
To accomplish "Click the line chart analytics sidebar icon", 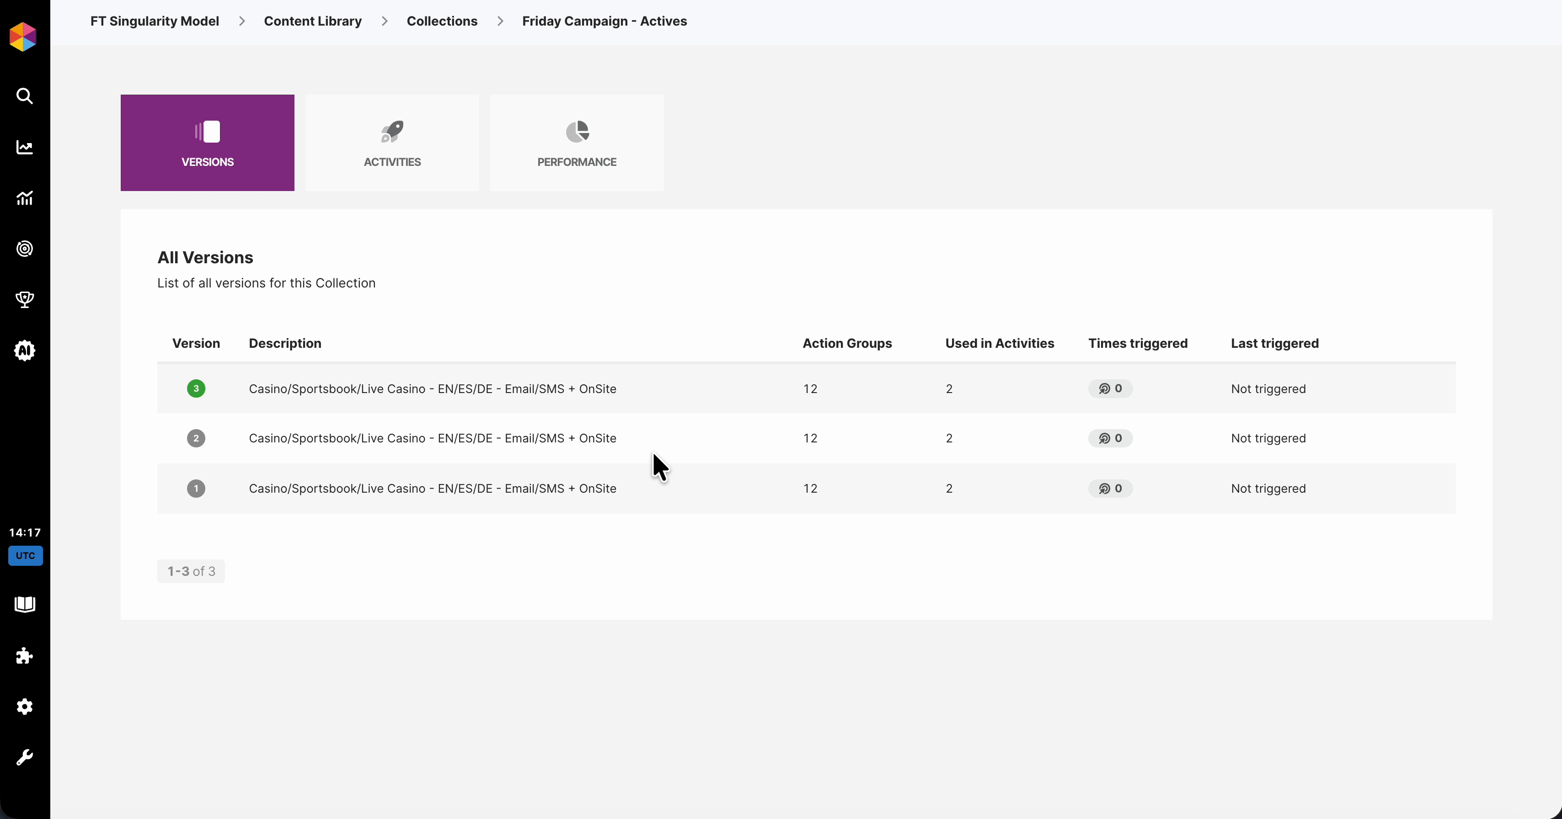I will tap(24, 147).
